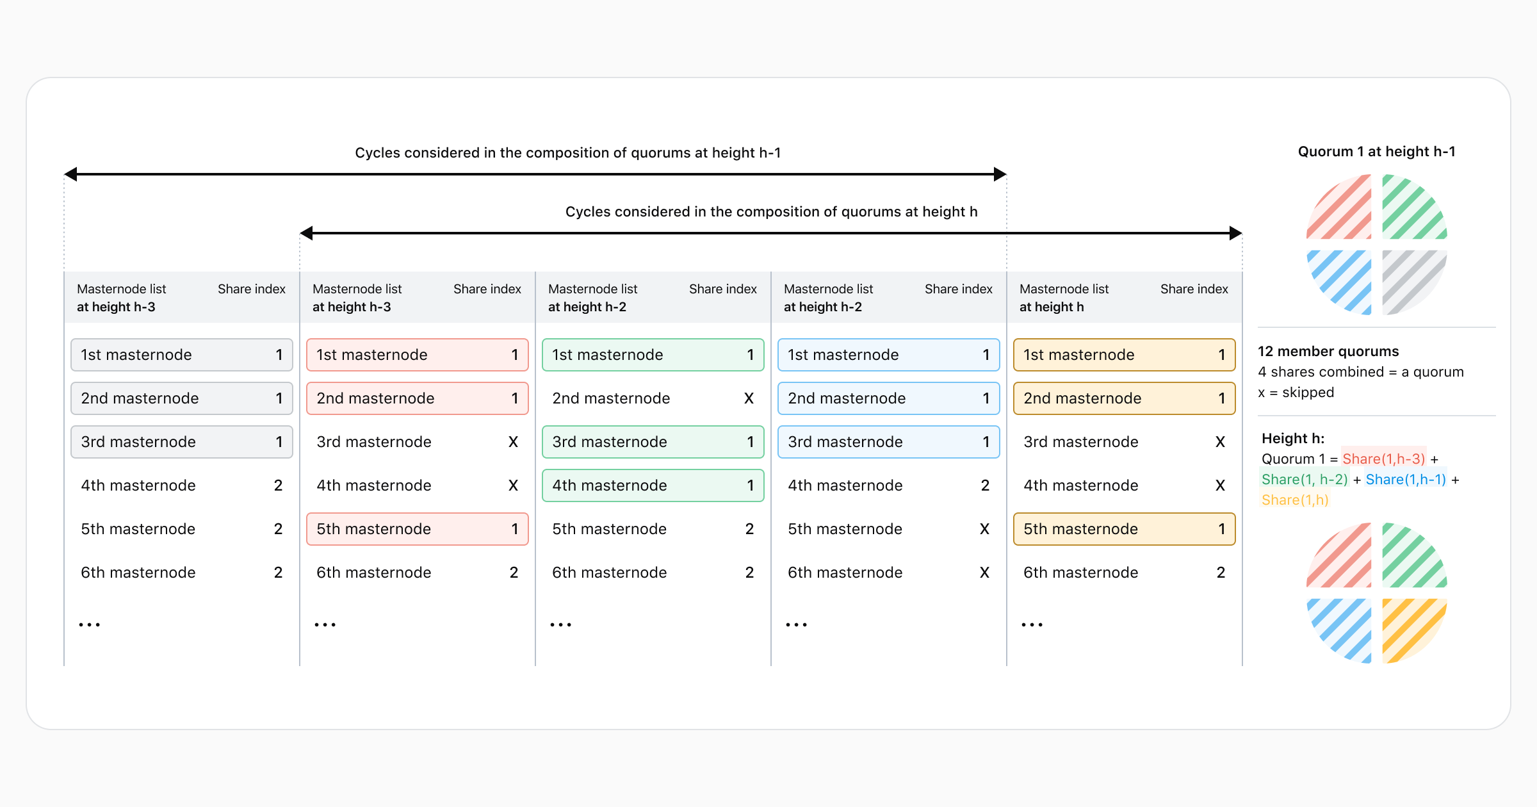Click the green Share(1, h-2) highlighted swatch
This screenshot has height=807, width=1537.
1304,479
